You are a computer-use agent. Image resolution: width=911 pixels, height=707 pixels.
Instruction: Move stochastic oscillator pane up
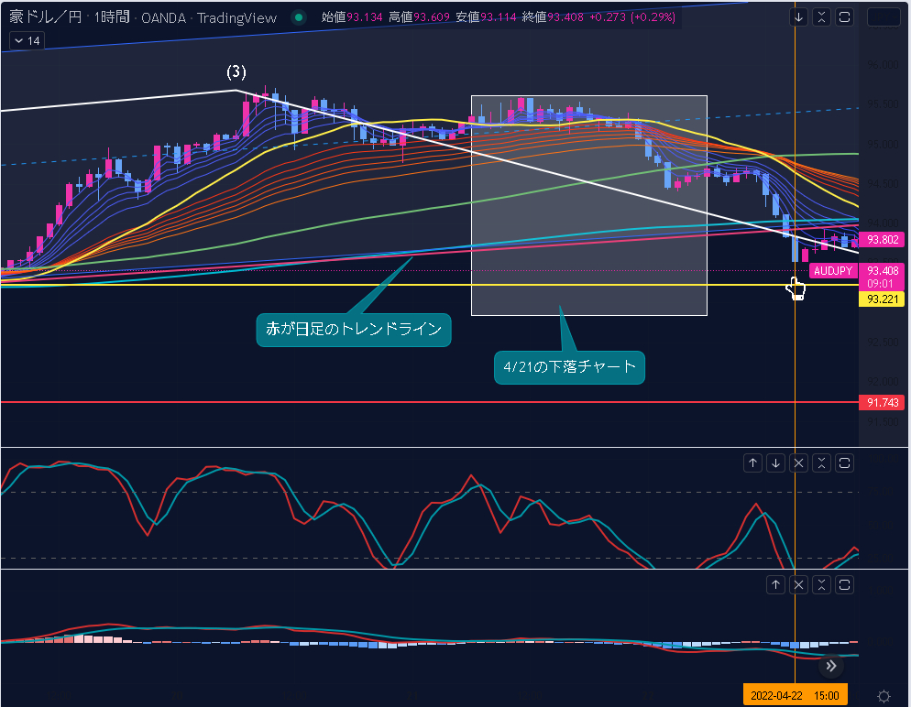(x=752, y=463)
